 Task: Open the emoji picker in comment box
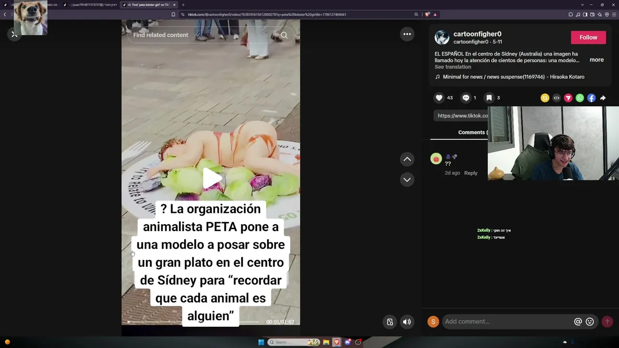[590, 321]
